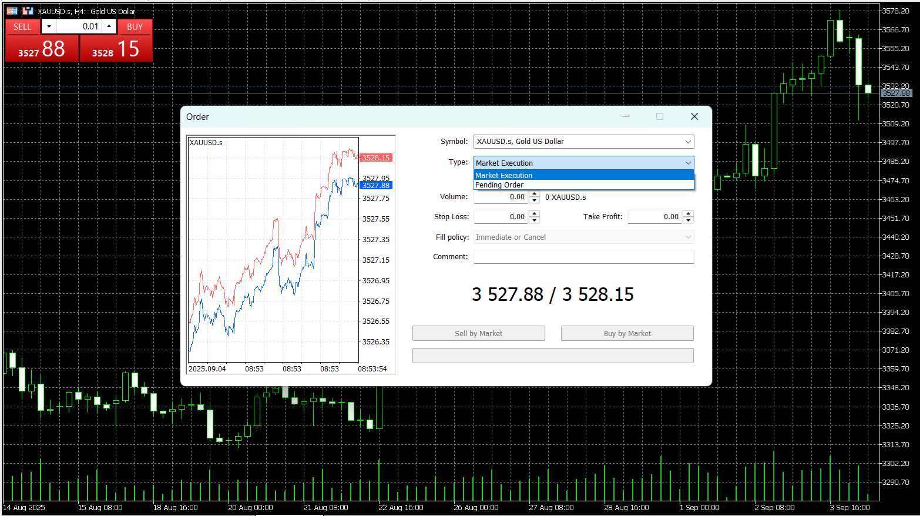Click the 3527 88 sell price tile

click(42, 49)
